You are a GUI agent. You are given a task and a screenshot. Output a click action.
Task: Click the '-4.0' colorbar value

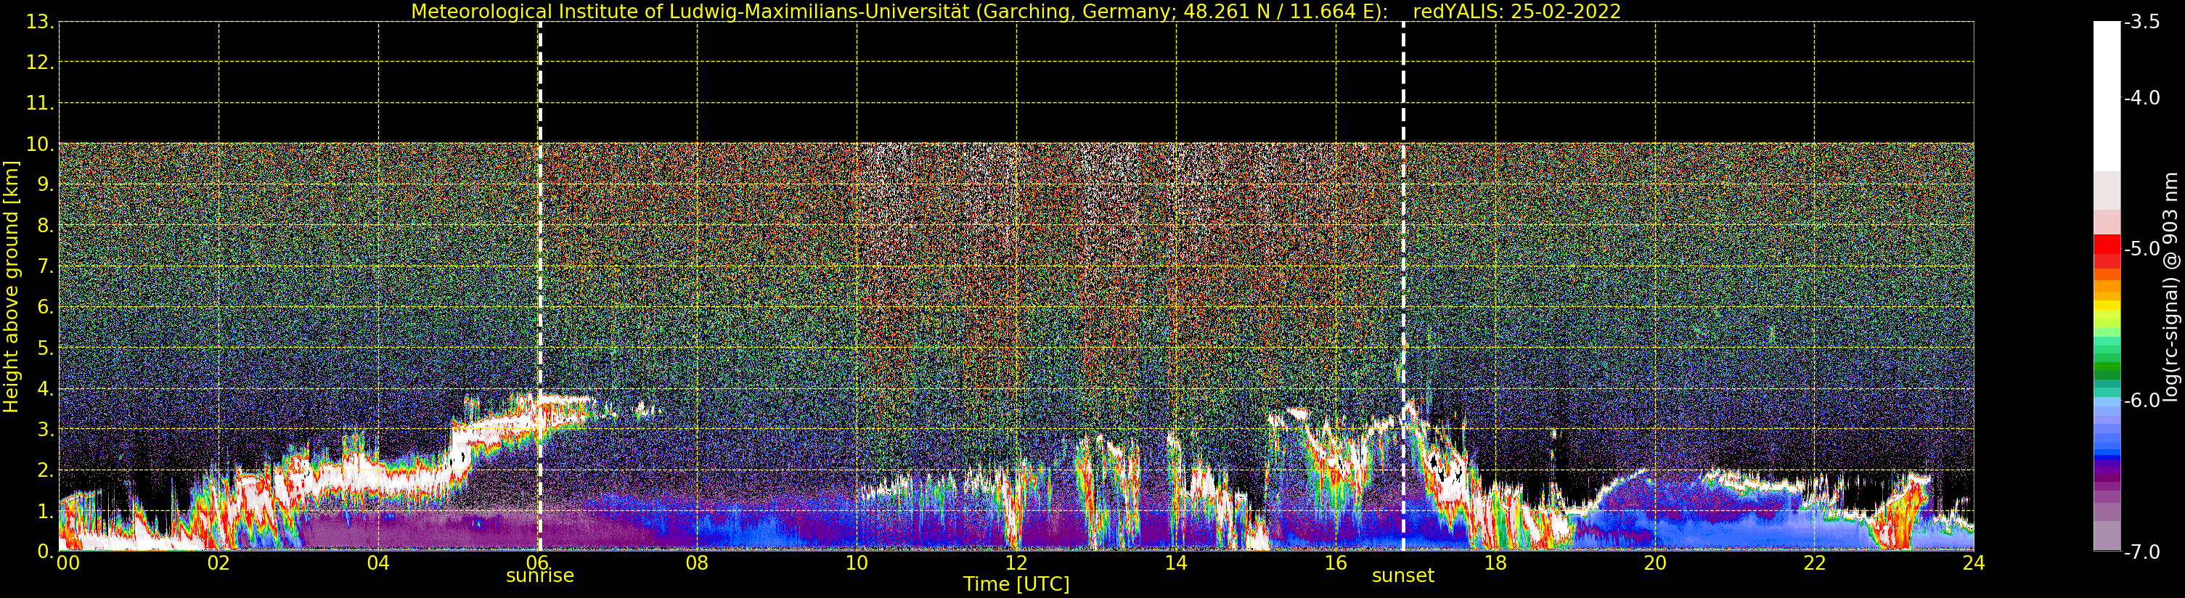pyautogui.click(x=2141, y=99)
